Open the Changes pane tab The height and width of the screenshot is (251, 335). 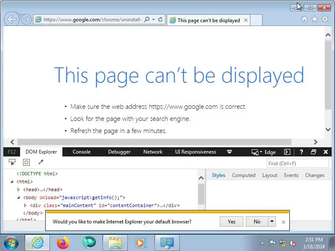314,175
